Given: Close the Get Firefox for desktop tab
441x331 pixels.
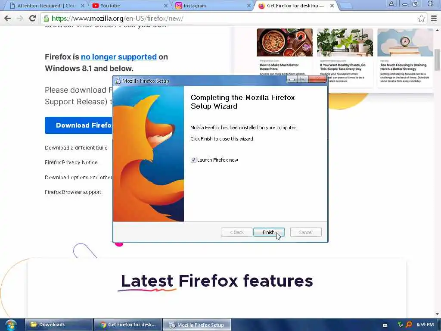Looking at the screenshot, I should pos(332,6).
